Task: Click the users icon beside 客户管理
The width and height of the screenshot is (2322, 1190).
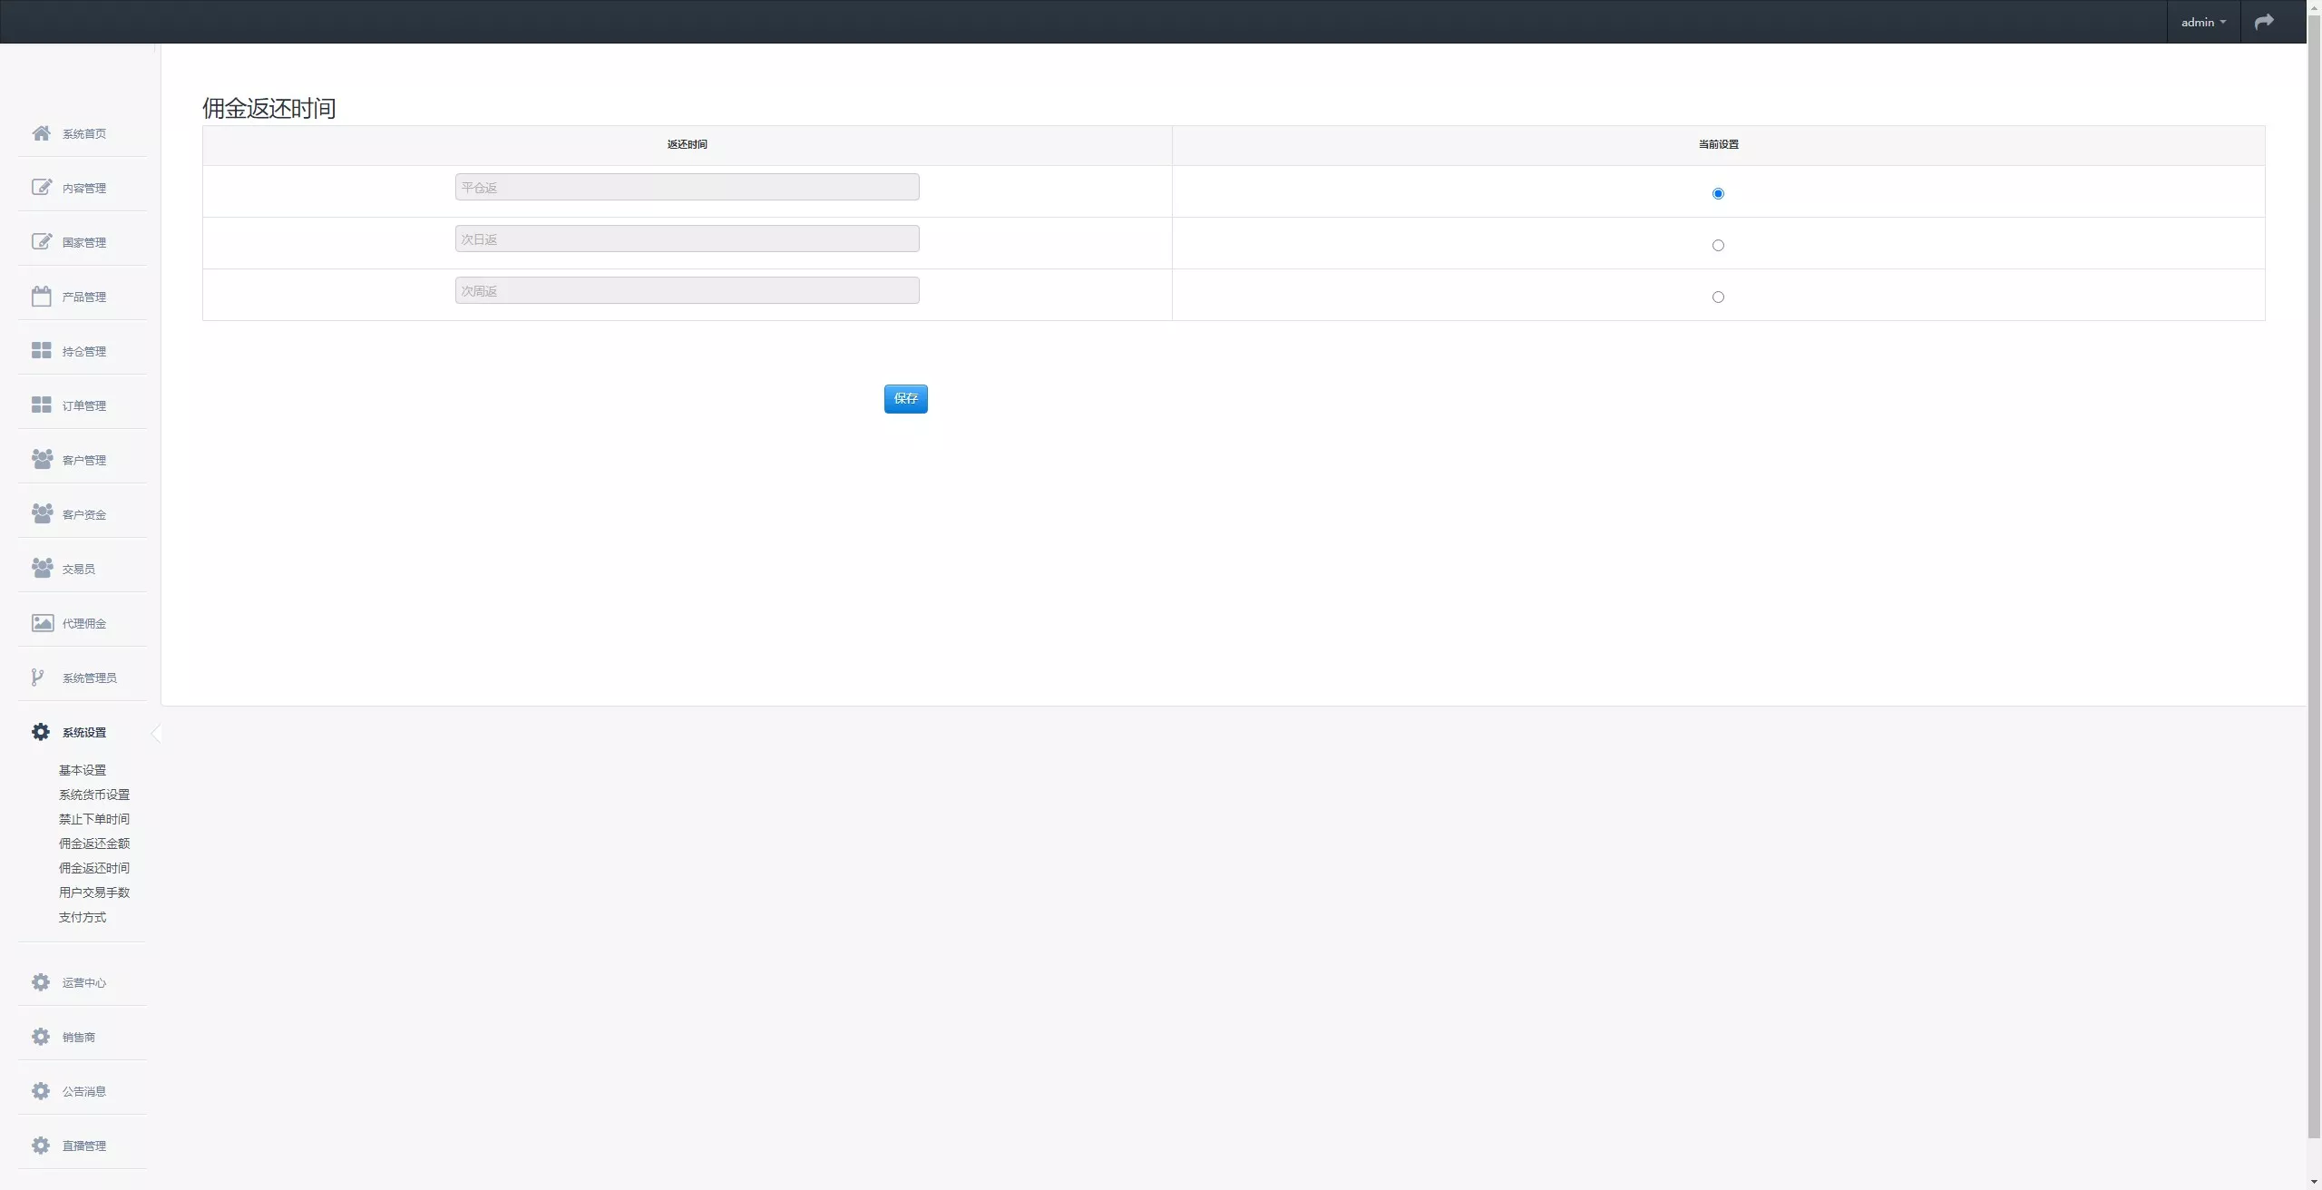Action: [x=42, y=460]
